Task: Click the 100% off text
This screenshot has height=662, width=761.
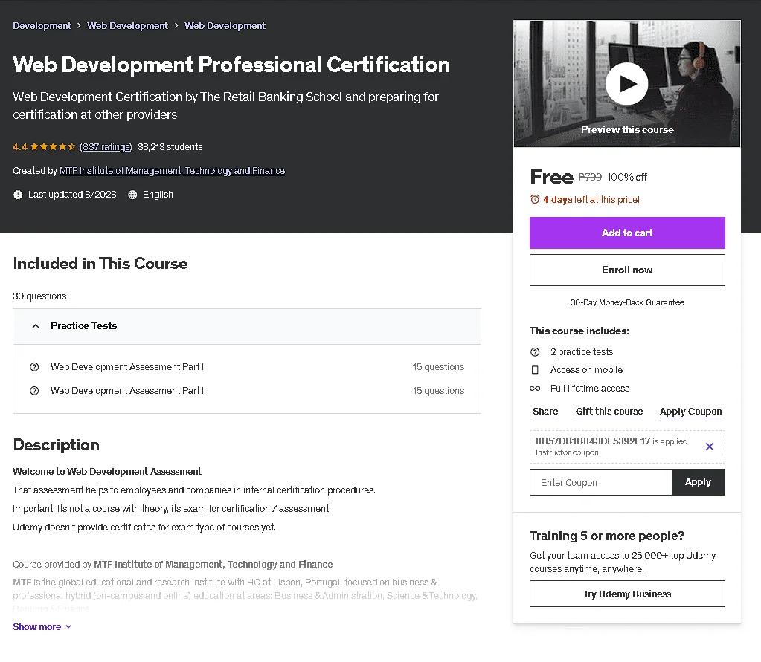Action: [626, 178]
